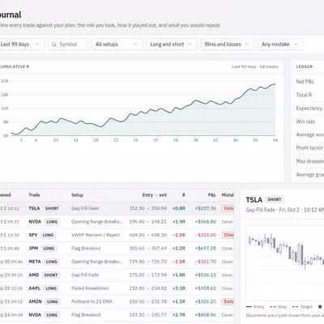The image size is (324, 324).
Task: Sort by the P&L column header
Action: pos(212,195)
